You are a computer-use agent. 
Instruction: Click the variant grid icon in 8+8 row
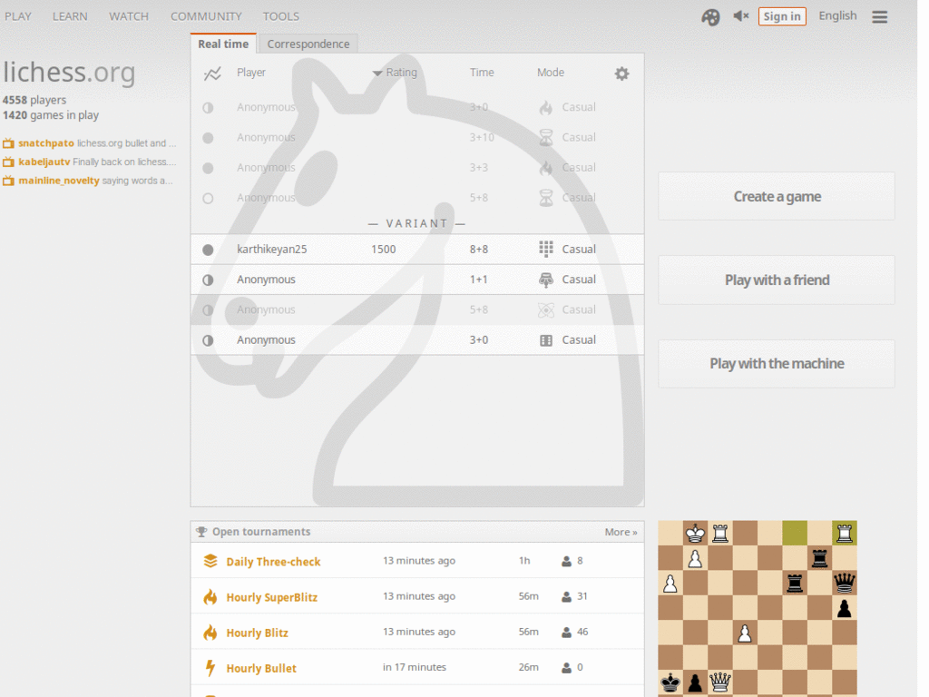(x=545, y=249)
